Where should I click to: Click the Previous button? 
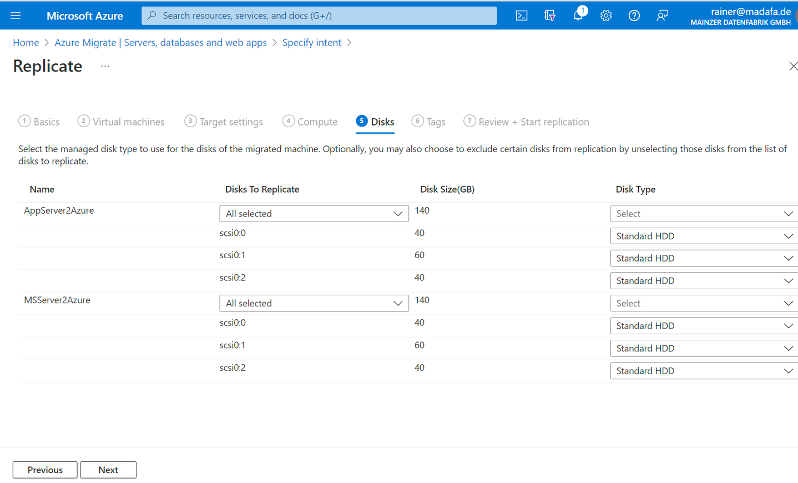45,470
